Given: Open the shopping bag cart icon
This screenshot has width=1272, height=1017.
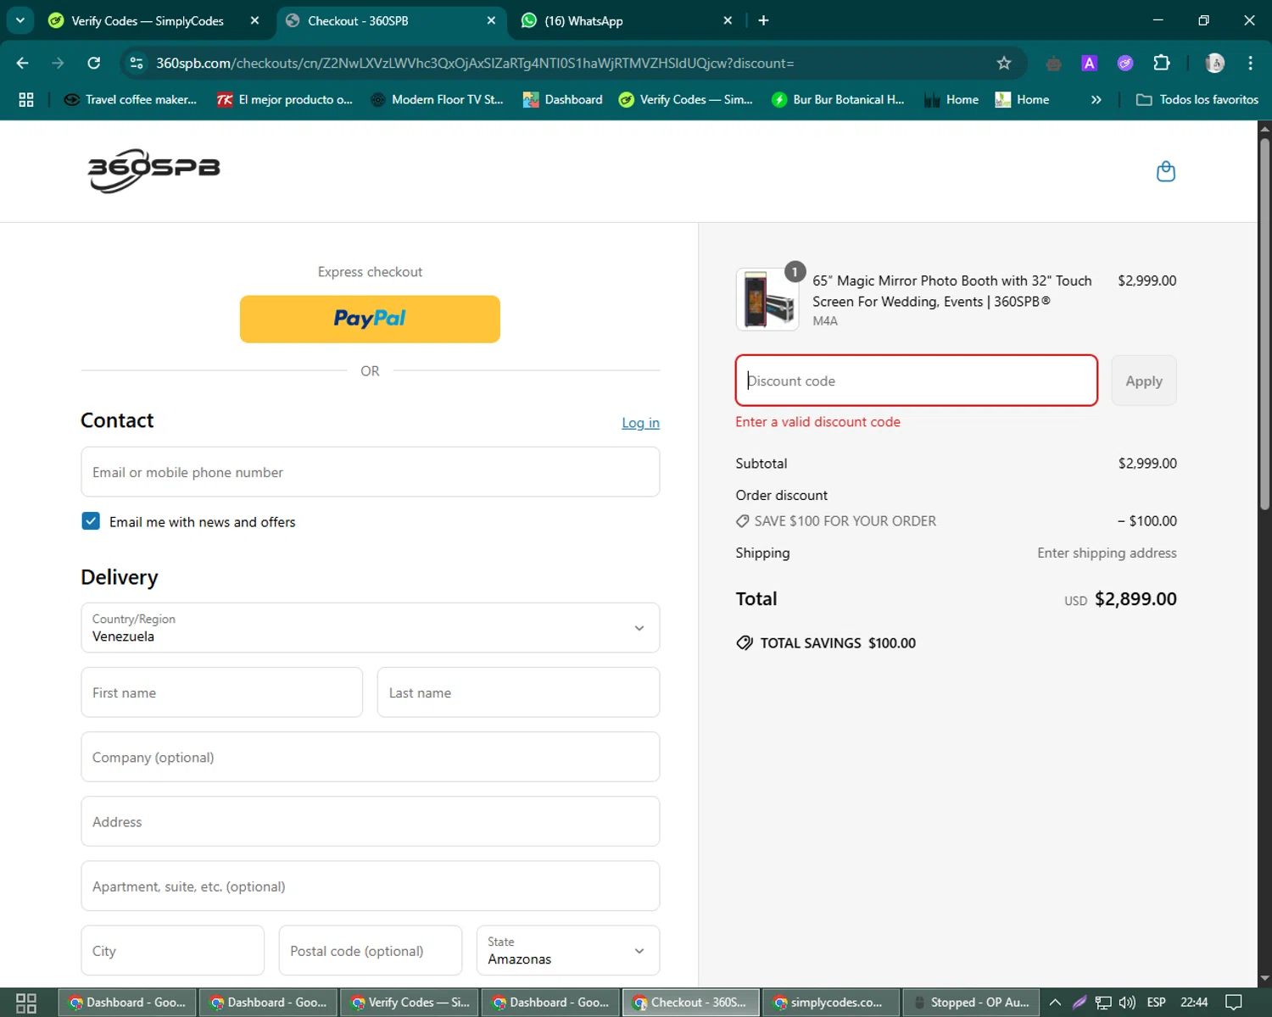Looking at the screenshot, I should (1166, 171).
